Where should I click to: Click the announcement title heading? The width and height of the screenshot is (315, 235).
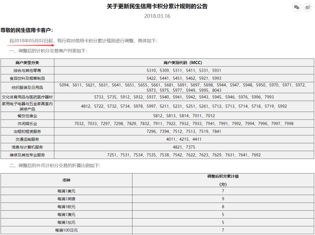pos(157,6)
